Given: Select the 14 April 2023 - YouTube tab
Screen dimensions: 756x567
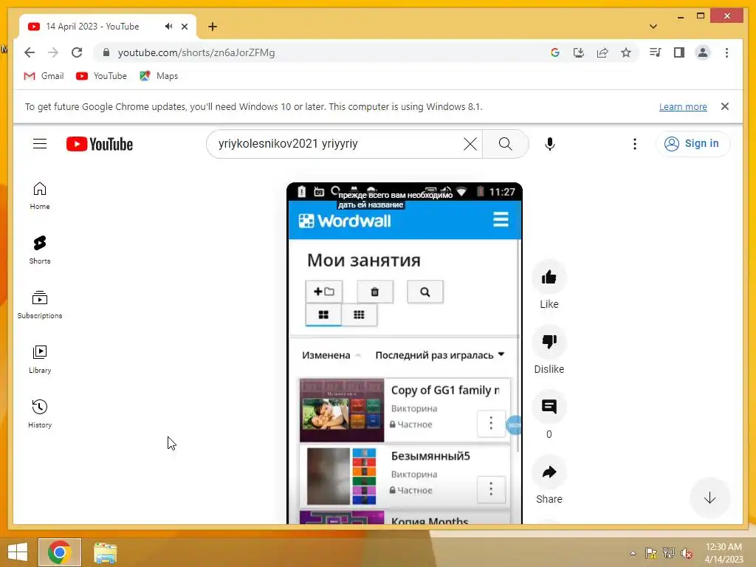Looking at the screenshot, I should [92, 27].
